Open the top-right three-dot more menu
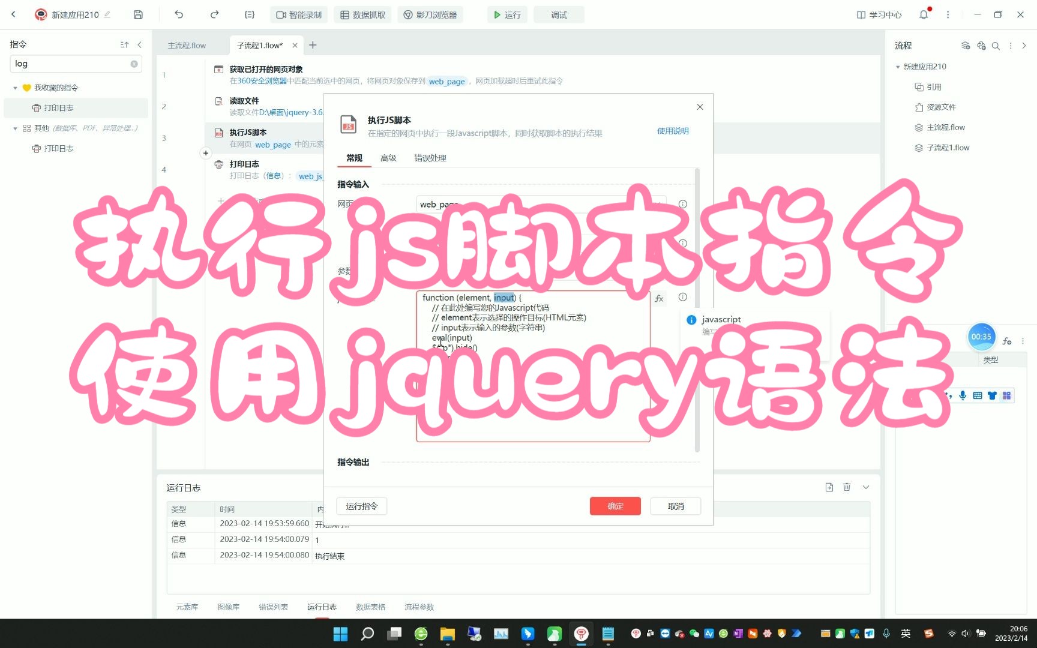This screenshot has width=1037, height=648. pos(948,14)
